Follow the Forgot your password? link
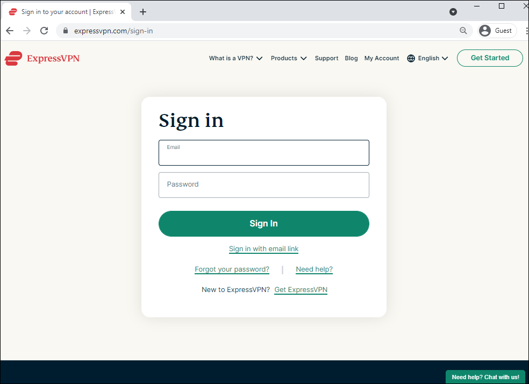Screen dimensions: 529x384 click(232, 269)
